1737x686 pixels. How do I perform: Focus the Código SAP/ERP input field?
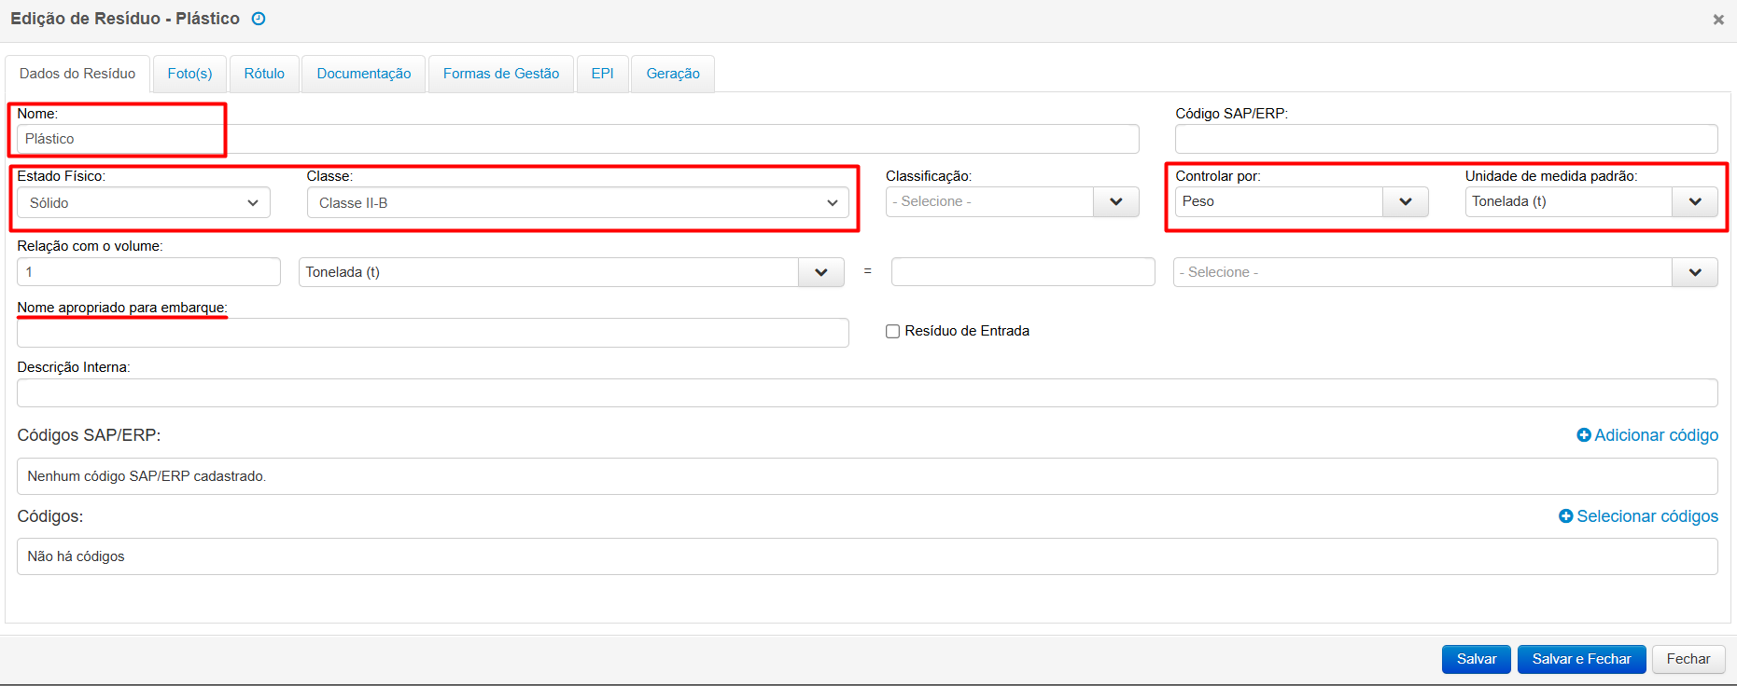pyautogui.click(x=1445, y=139)
